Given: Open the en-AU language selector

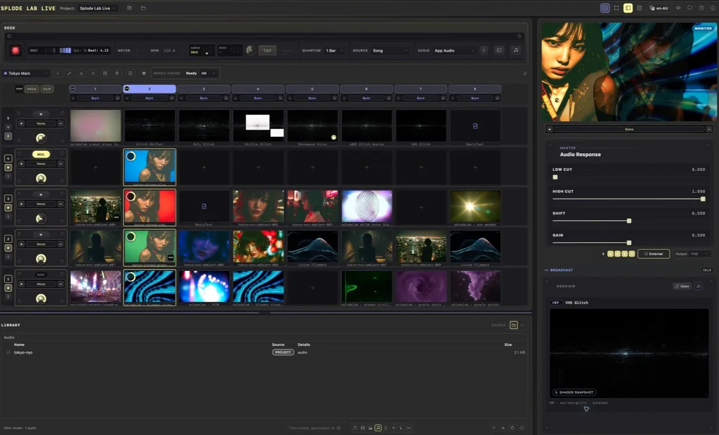Looking at the screenshot, I should (658, 8).
